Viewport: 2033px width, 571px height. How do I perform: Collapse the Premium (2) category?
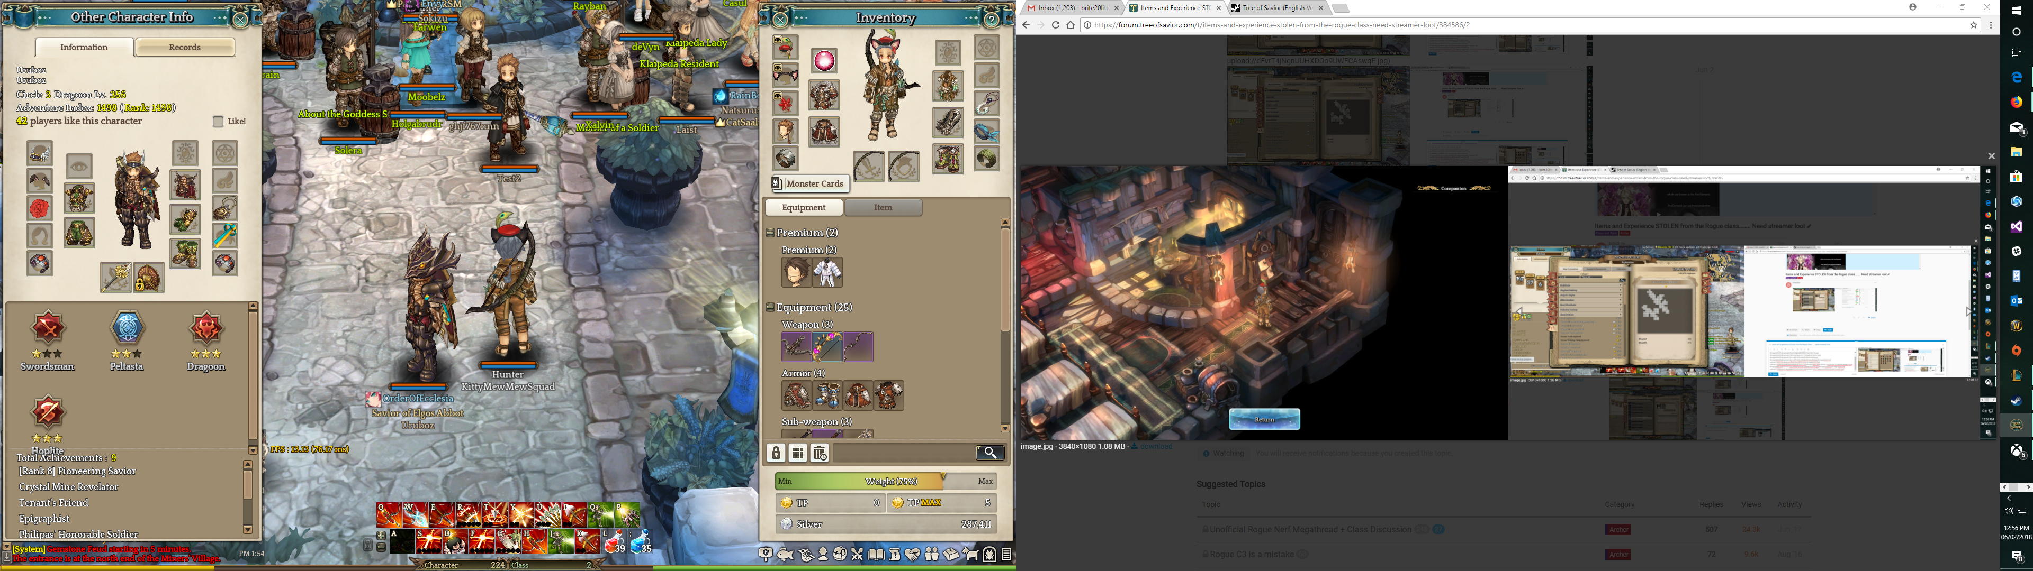point(770,233)
